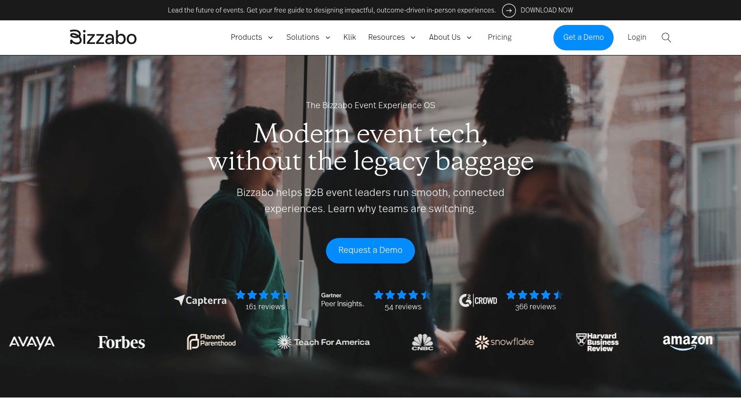This screenshot has height=416, width=741.
Task: Go to the Pricing page
Action: (500, 37)
